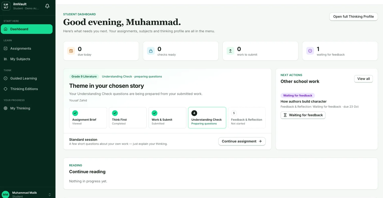This screenshot has width=383, height=198.
Task: Click View all in Next Actions
Action: coord(363,79)
